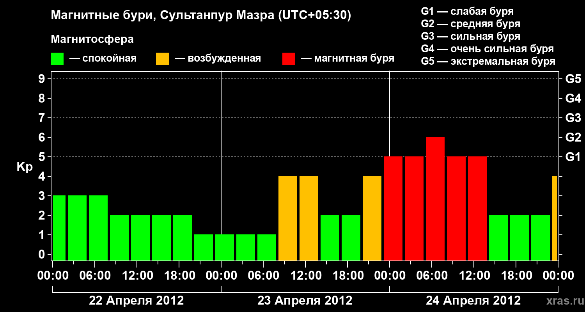Select 'G5 — экстремальная буря' legend line
Screen dimensions: 585x312
[x=488, y=61]
